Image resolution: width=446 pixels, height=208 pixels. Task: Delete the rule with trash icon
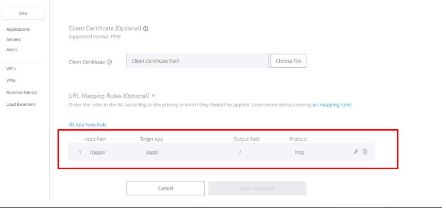coord(365,152)
